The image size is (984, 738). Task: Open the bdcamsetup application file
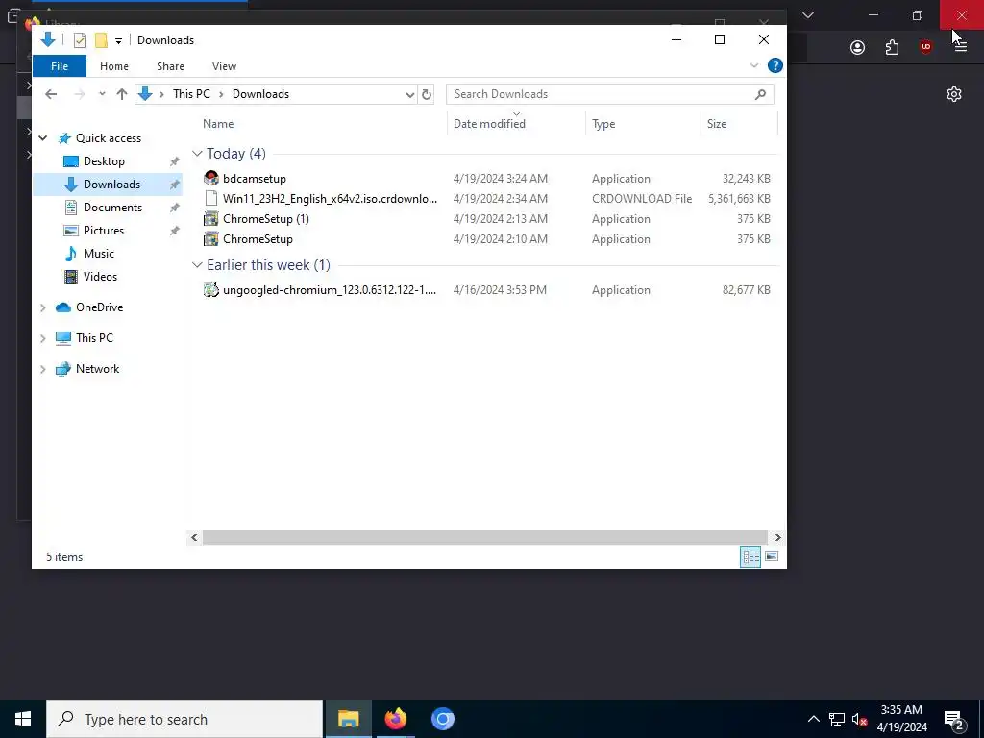pos(254,178)
